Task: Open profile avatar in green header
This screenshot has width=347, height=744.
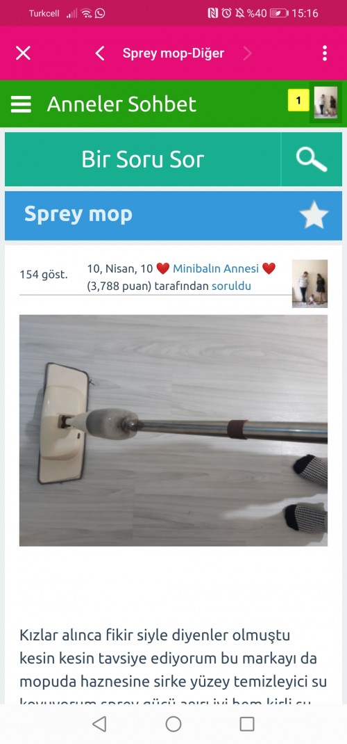Action: click(x=325, y=102)
